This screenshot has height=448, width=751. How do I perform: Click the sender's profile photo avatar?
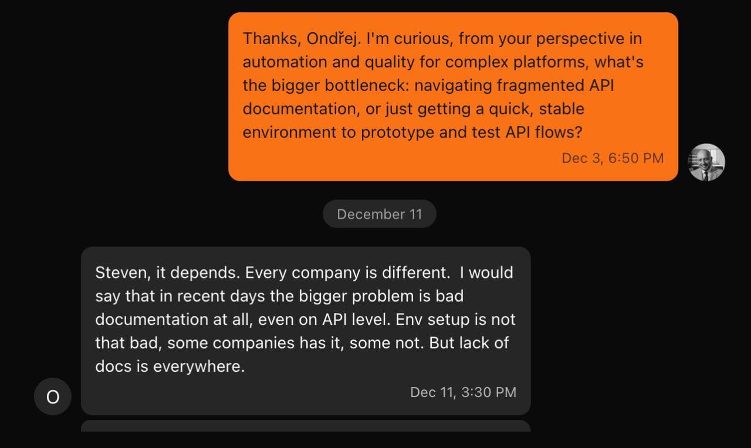(706, 162)
